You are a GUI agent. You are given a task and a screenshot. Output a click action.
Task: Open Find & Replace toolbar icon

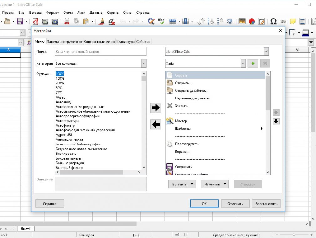[151, 21]
